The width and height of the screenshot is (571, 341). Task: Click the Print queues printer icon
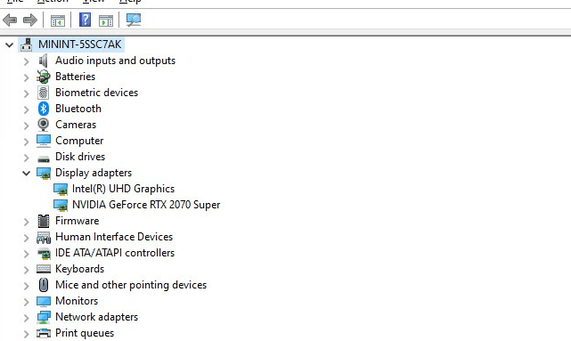point(44,333)
